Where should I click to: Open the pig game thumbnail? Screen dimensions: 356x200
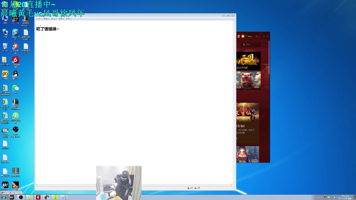click(x=248, y=80)
